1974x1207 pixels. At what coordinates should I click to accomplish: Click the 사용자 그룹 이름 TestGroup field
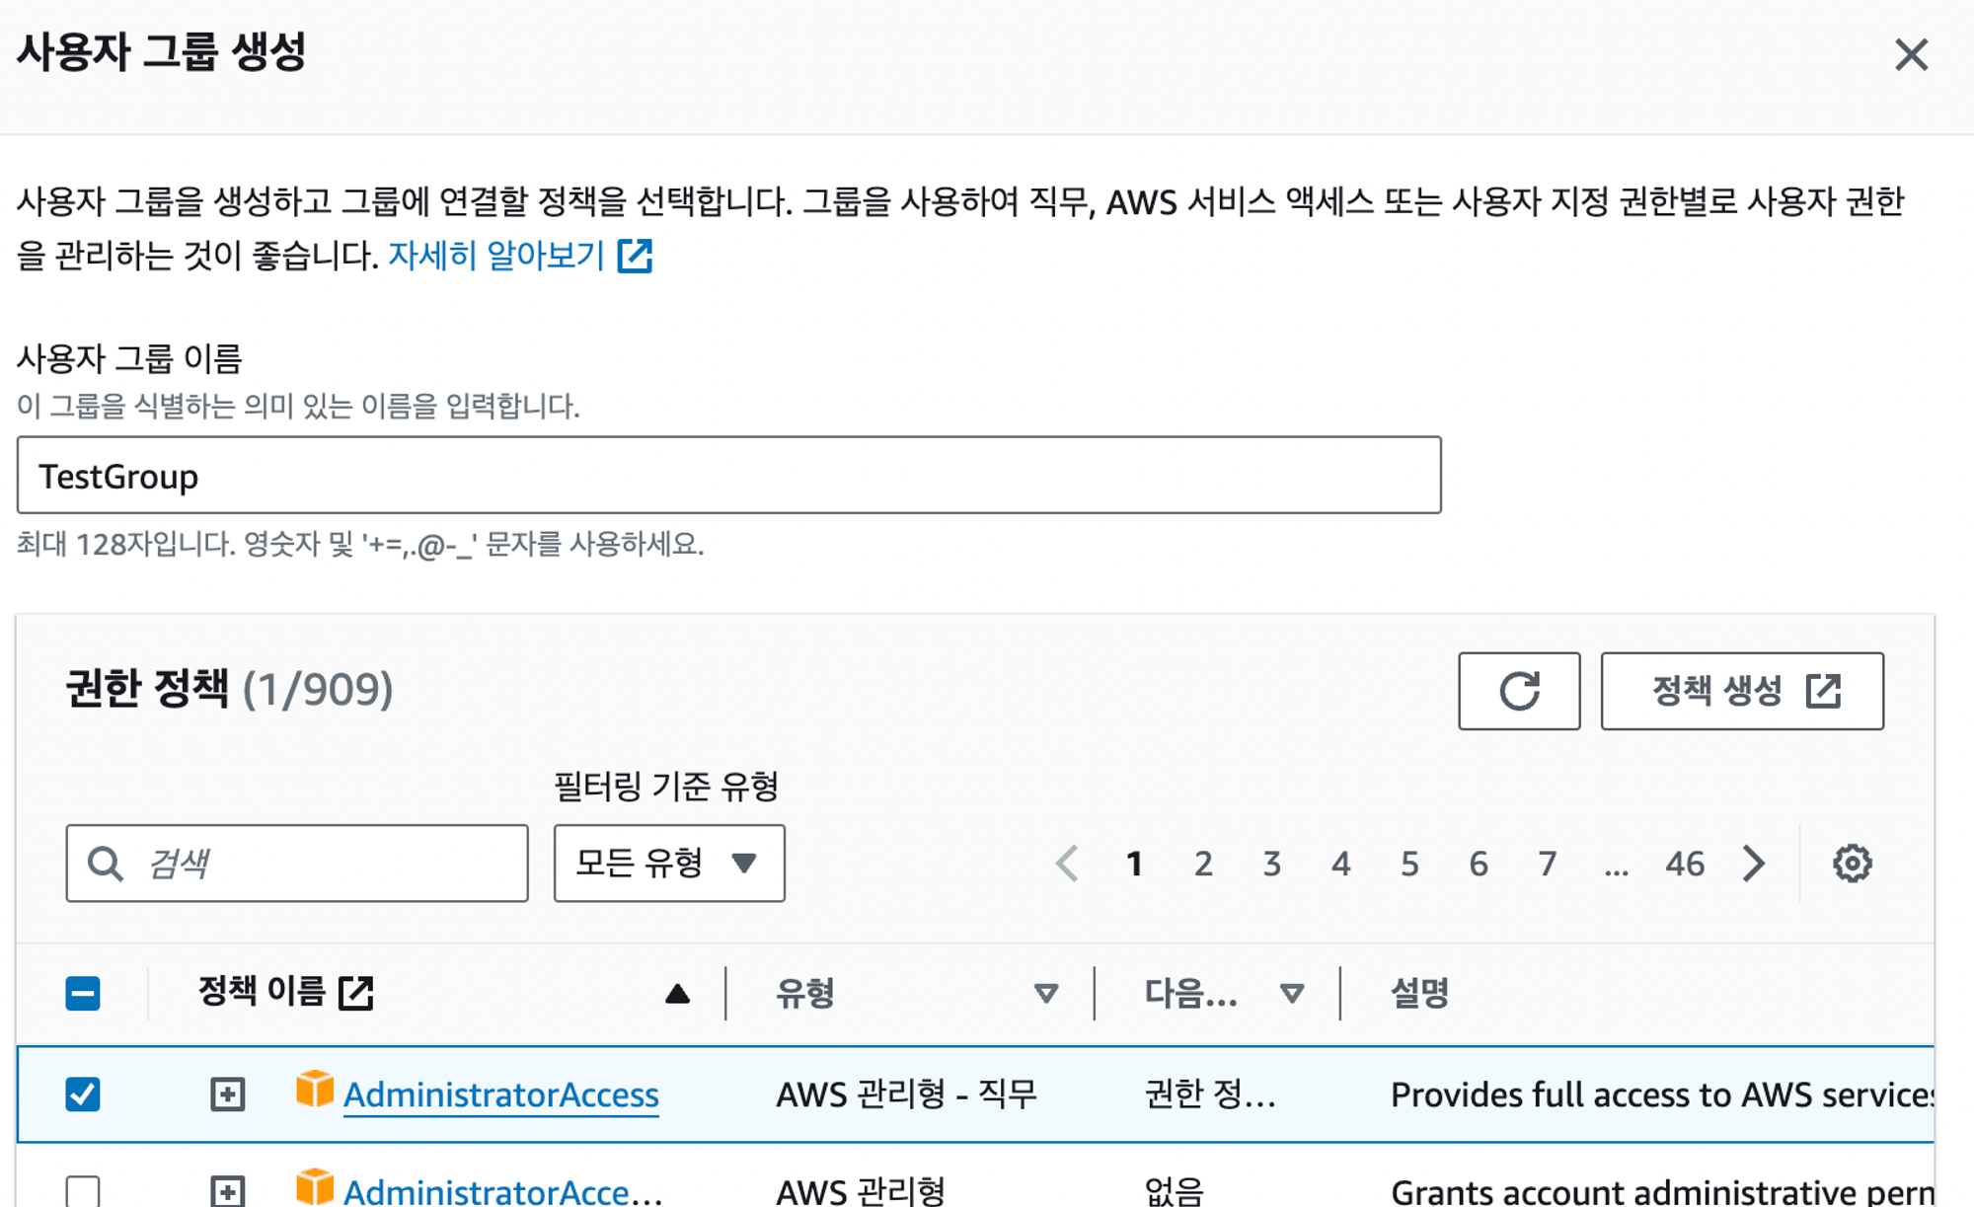tap(728, 476)
